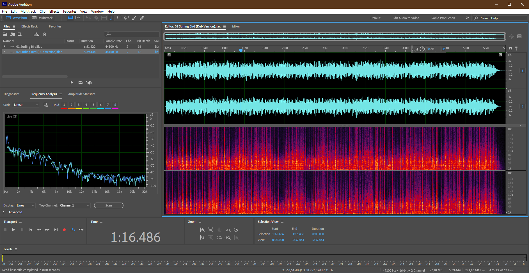
Task: Select the Edit Audio to Video workspace
Action: click(406, 18)
